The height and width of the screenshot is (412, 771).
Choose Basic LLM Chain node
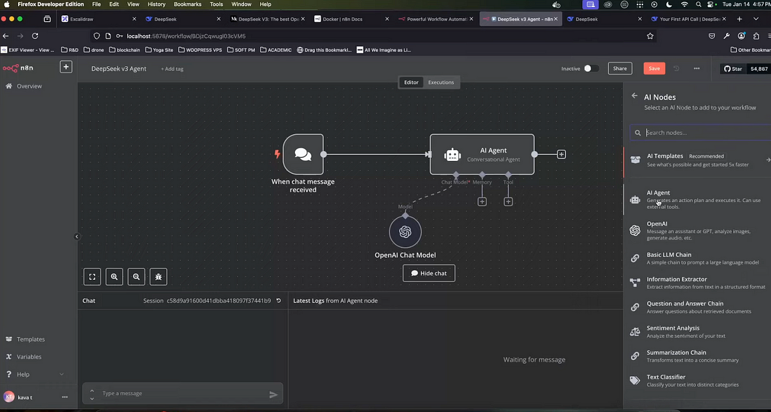coord(698,258)
